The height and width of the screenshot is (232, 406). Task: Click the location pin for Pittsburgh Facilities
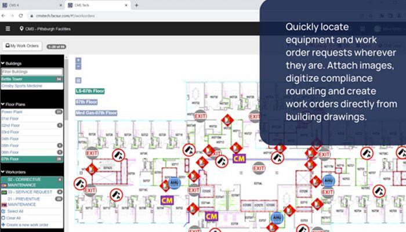(21, 29)
